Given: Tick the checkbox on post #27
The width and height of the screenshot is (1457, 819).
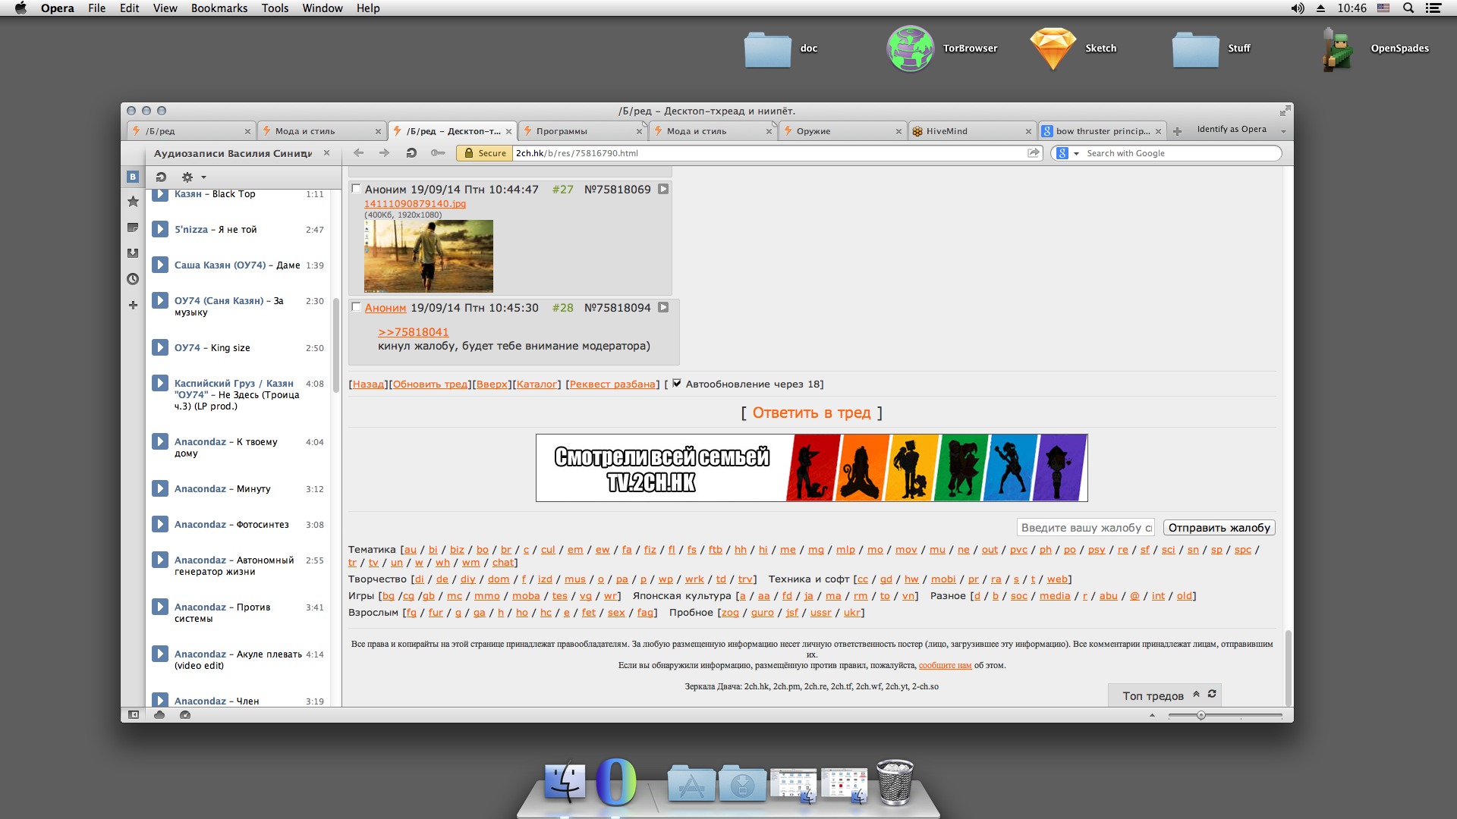Looking at the screenshot, I should click(356, 189).
